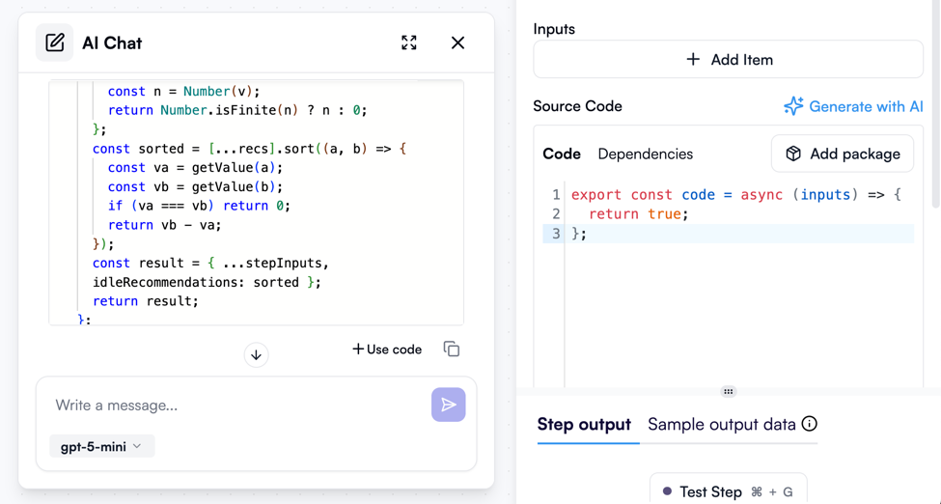941x504 pixels.
Task: Click 'return vb - va;' line in chat
Action: [164, 225]
